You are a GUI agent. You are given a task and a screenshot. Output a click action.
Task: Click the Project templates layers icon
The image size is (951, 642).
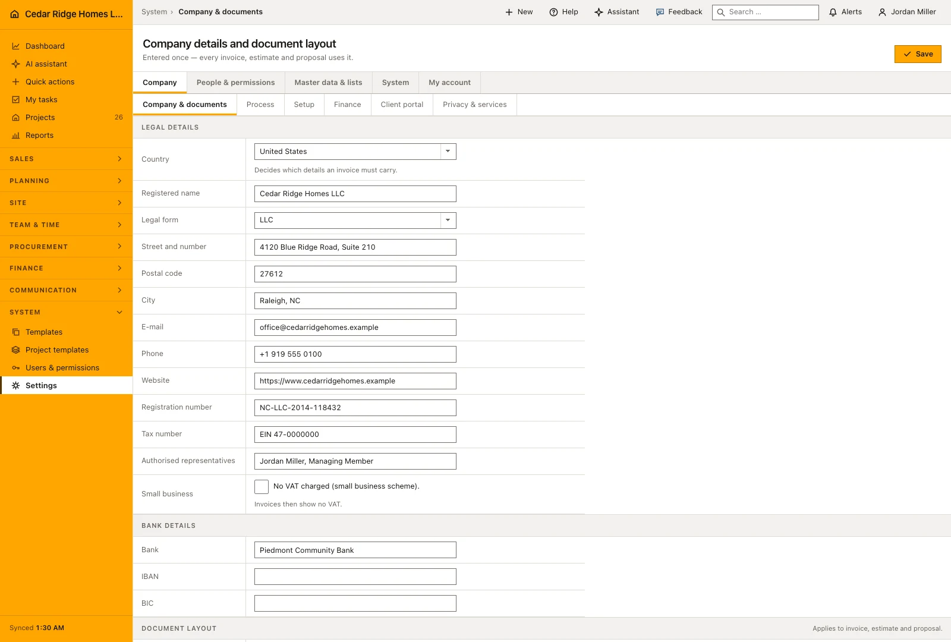tap(16, 350)
